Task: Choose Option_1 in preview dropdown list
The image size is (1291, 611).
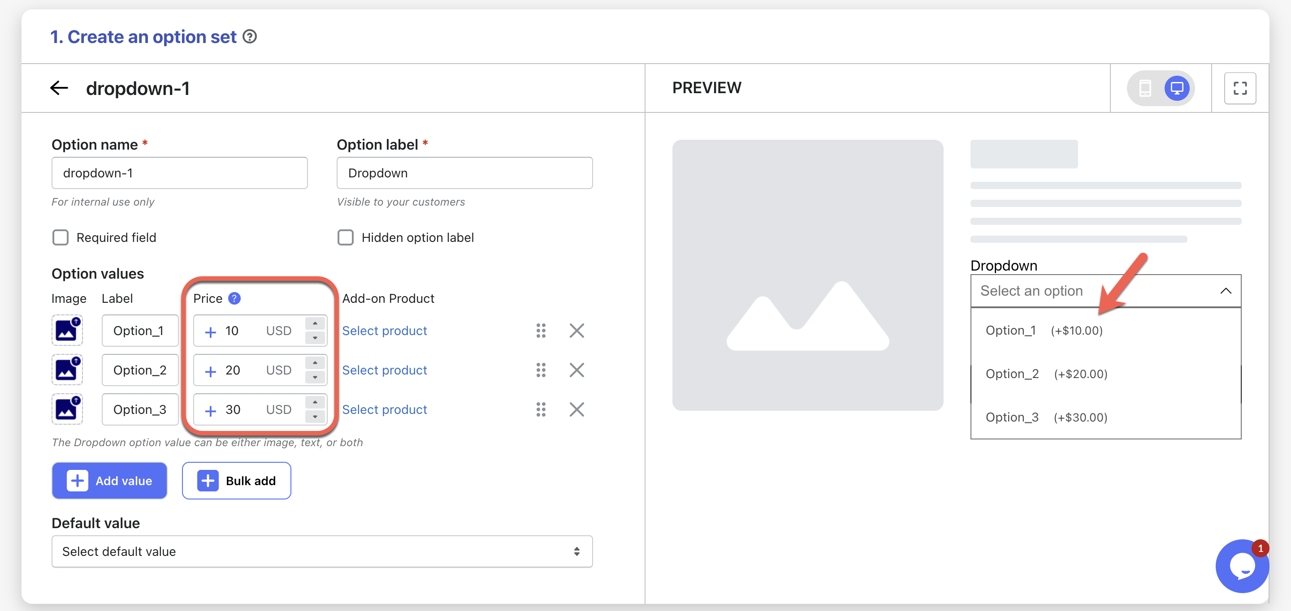Action: (1044, 331)
